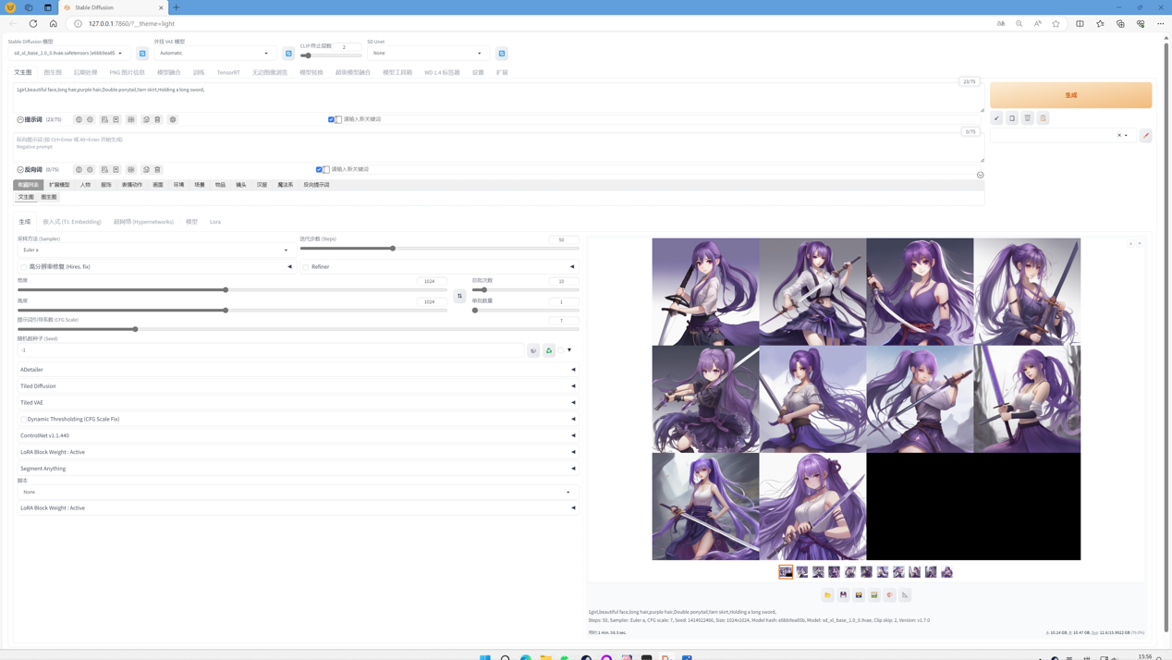Click the red pencil edit-style icon

click(1145, 135)
